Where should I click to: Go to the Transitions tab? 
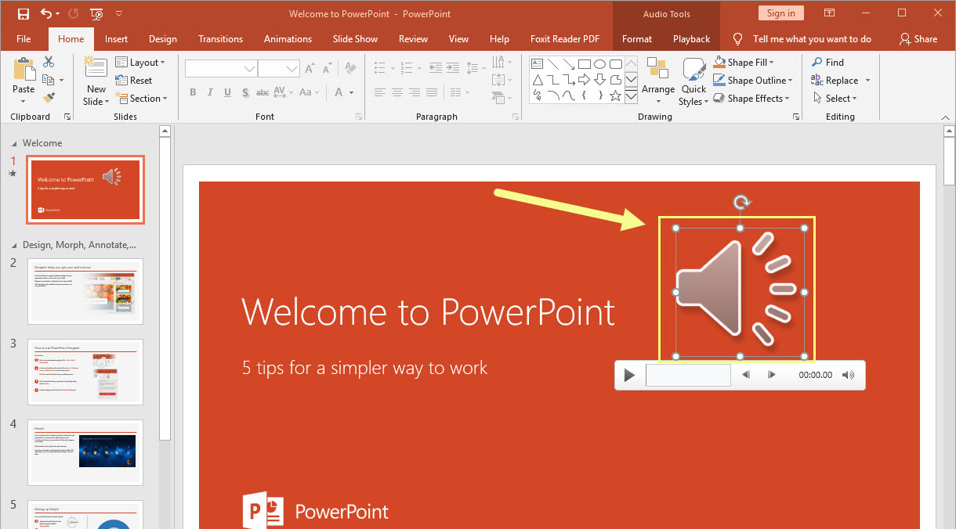[220, 39]
